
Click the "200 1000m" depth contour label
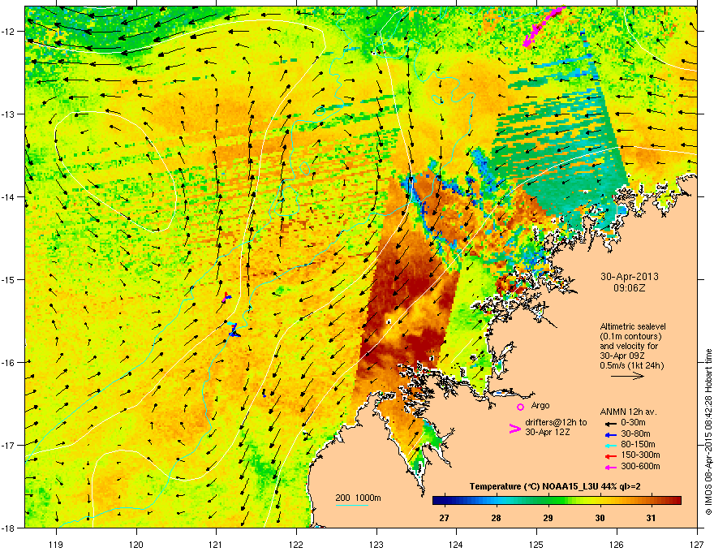pyautogui.click(x=358, y=498)
